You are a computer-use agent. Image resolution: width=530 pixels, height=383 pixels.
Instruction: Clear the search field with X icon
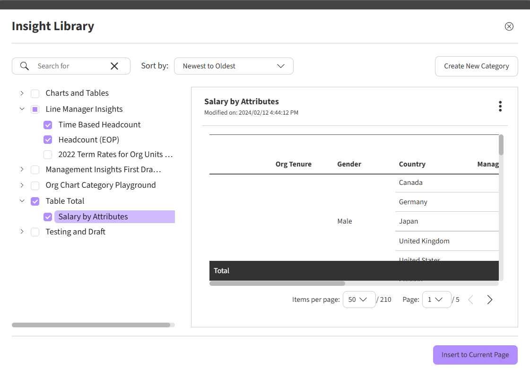pyautogui.click(x=114, y=66)
